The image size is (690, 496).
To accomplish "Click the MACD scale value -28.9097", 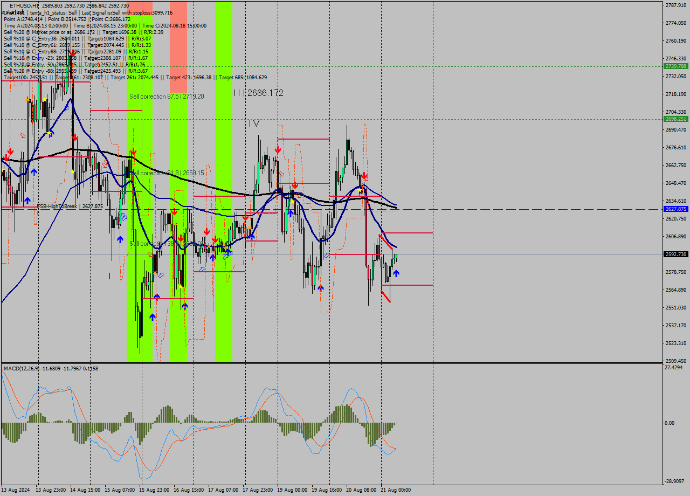I will click(674, 481).
